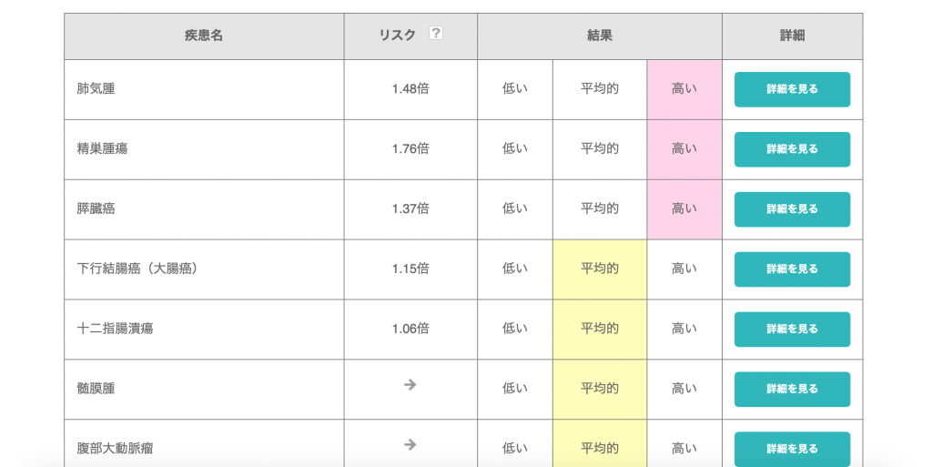Open 詳細を見る for 精巣腫瘍
This screenshot has width=932, height=467.
click(x=792, y=149)
